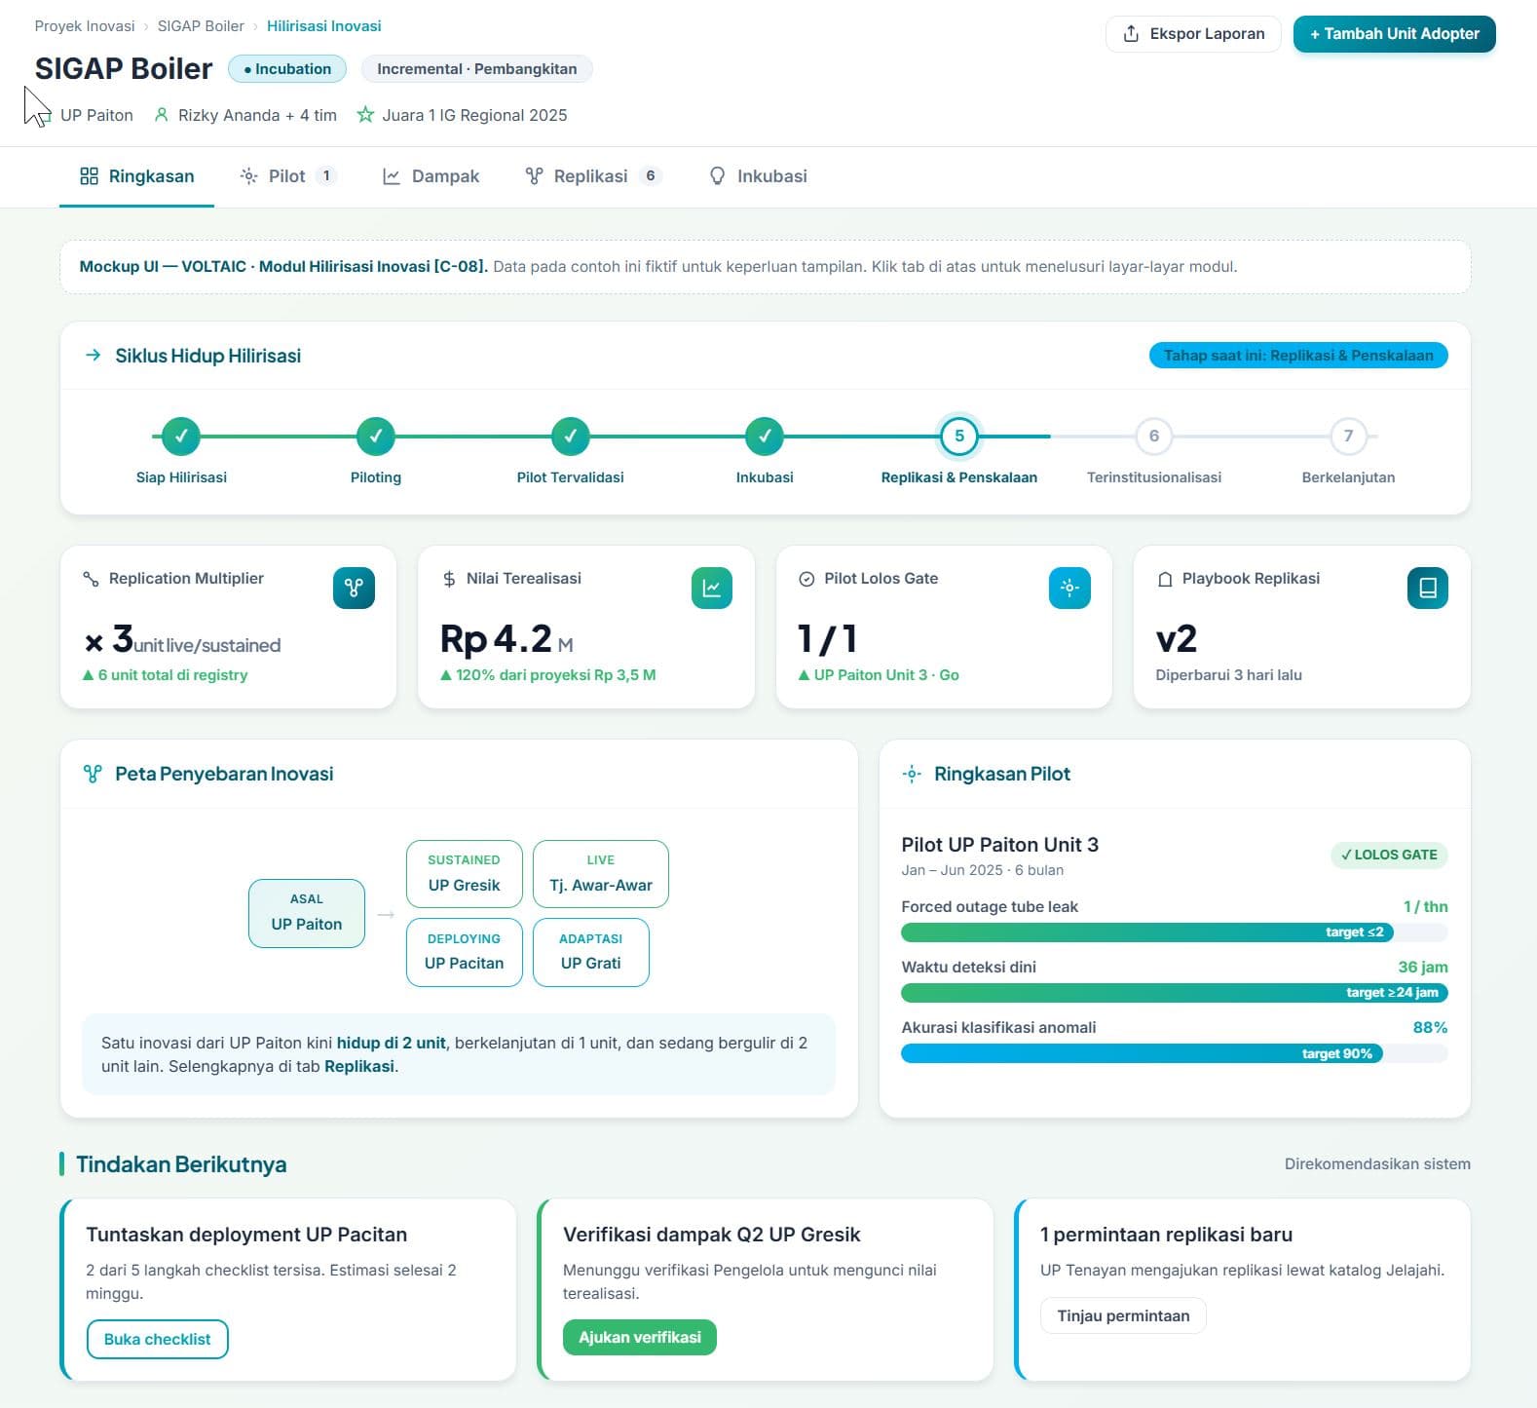1537x1408 pixels.
Task: Click the export icon in Ekspor Laporan
Action: click(x=1131, y=34)
